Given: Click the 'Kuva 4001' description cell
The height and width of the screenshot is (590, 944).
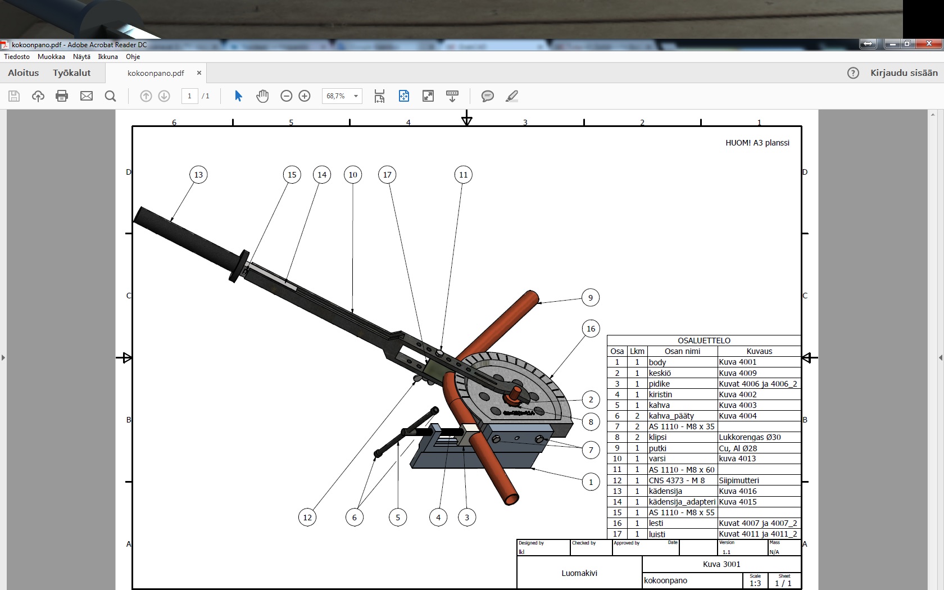Looking at the screenshot, I should click(759, 362).
